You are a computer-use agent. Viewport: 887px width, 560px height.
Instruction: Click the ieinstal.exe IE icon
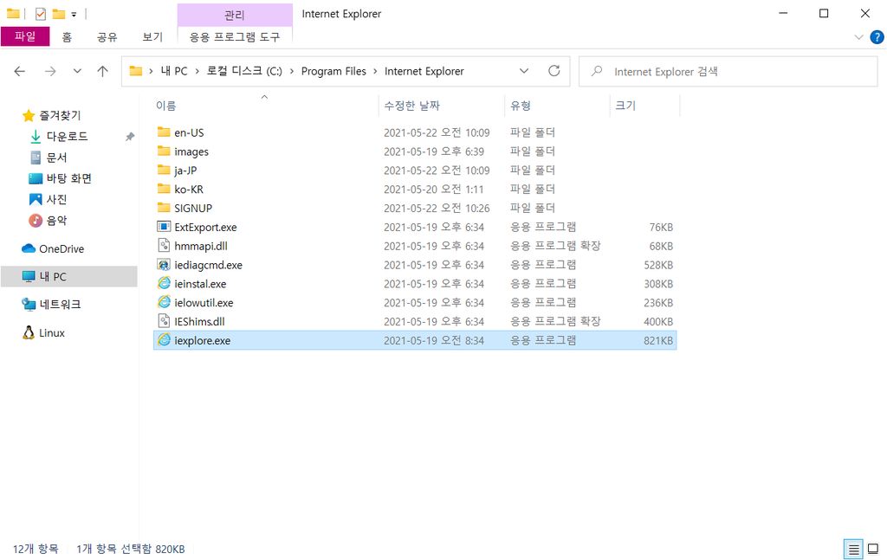point(164,283)
